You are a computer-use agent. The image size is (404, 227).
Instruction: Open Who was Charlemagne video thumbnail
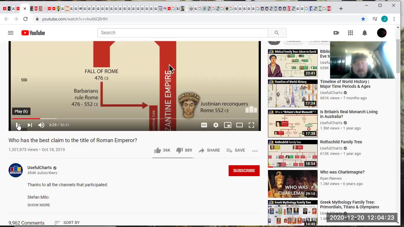293,184
